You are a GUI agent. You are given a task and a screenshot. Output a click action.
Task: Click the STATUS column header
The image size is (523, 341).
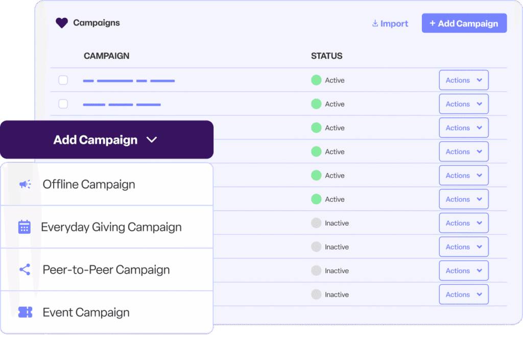pyautogui.click(x=327, y=56)
